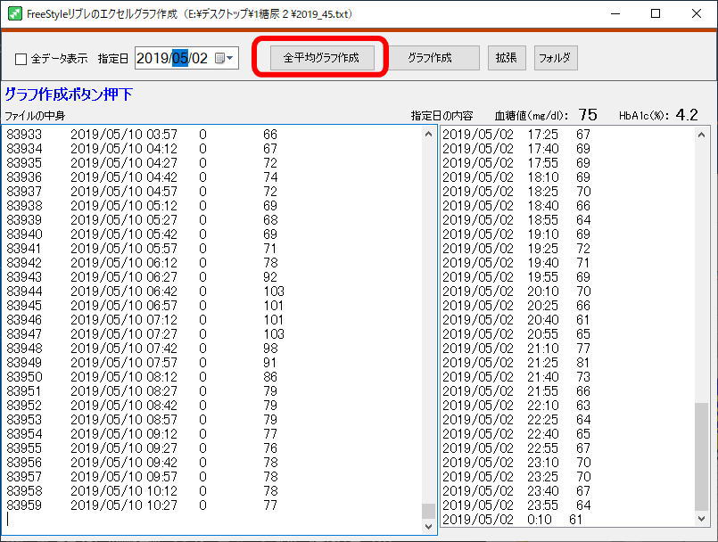Image resolution: width=718 pixels, height=542 pixels.
Task: Click the down arrow of left pane scrollbar
Action: [428, 527]
